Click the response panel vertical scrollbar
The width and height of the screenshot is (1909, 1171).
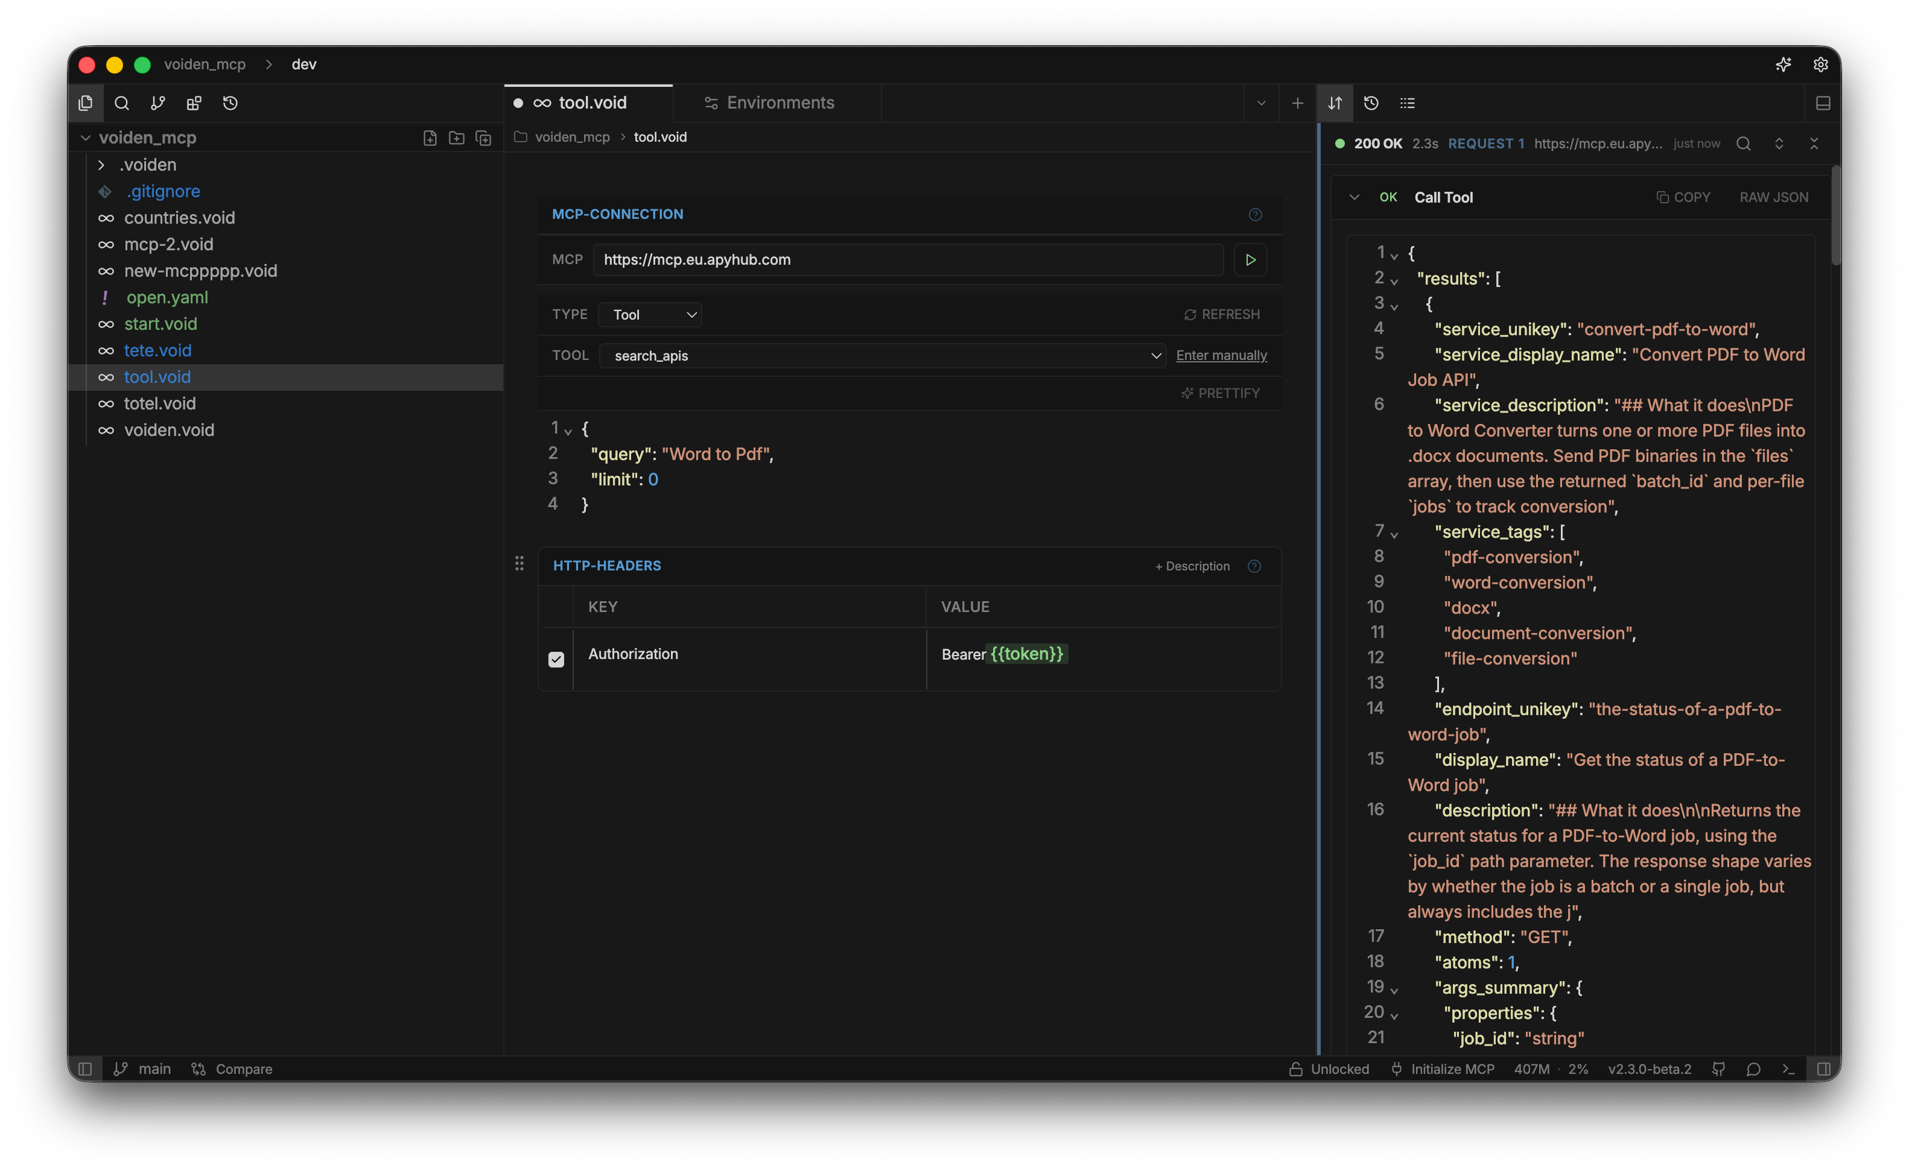1835,215
